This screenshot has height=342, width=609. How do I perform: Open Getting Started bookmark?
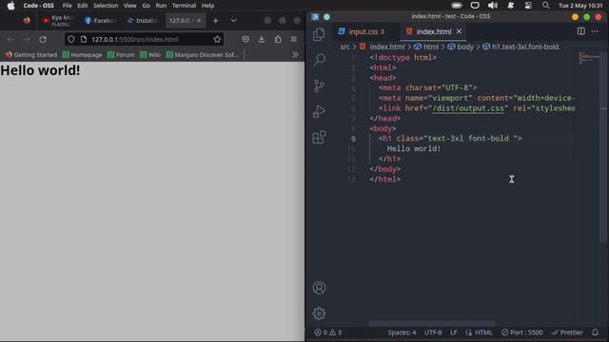coord(31,55)
